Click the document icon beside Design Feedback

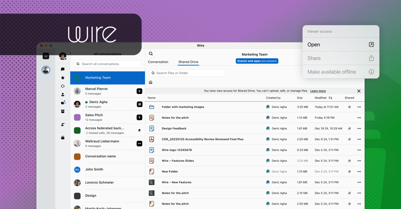click(152, 128)
